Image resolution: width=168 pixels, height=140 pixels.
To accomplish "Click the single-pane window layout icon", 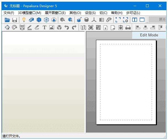I will coord(142,20).
